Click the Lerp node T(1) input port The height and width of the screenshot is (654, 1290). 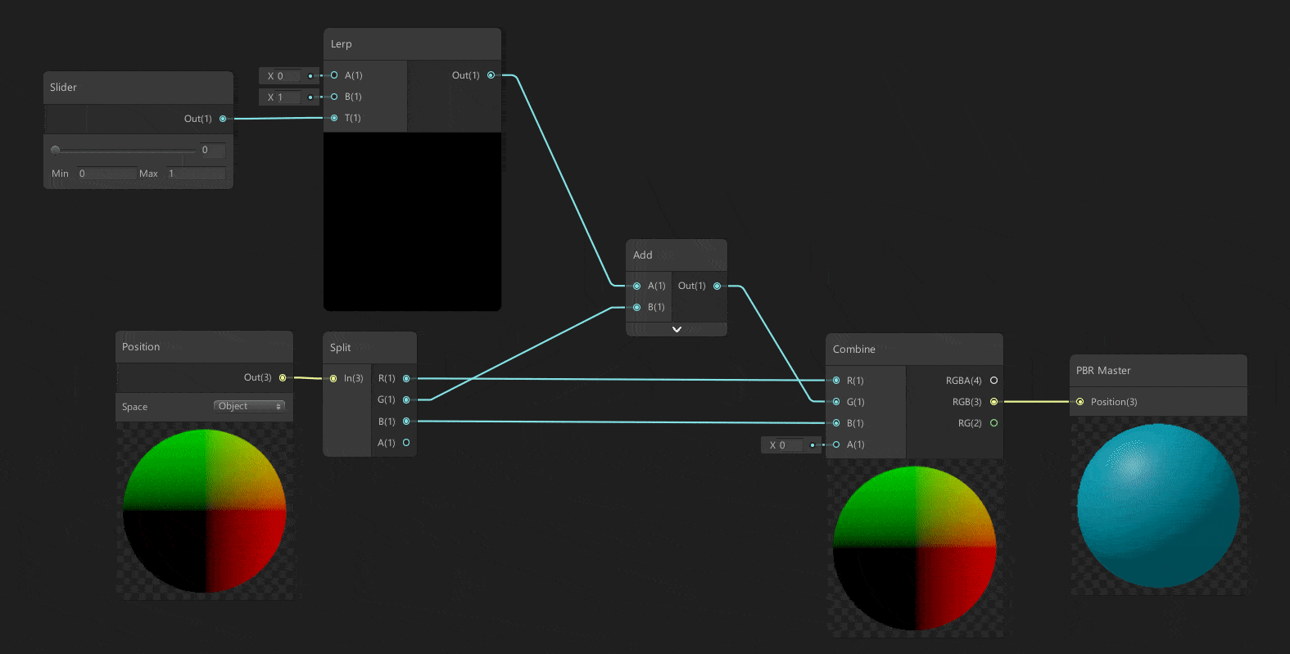point(334,118)
